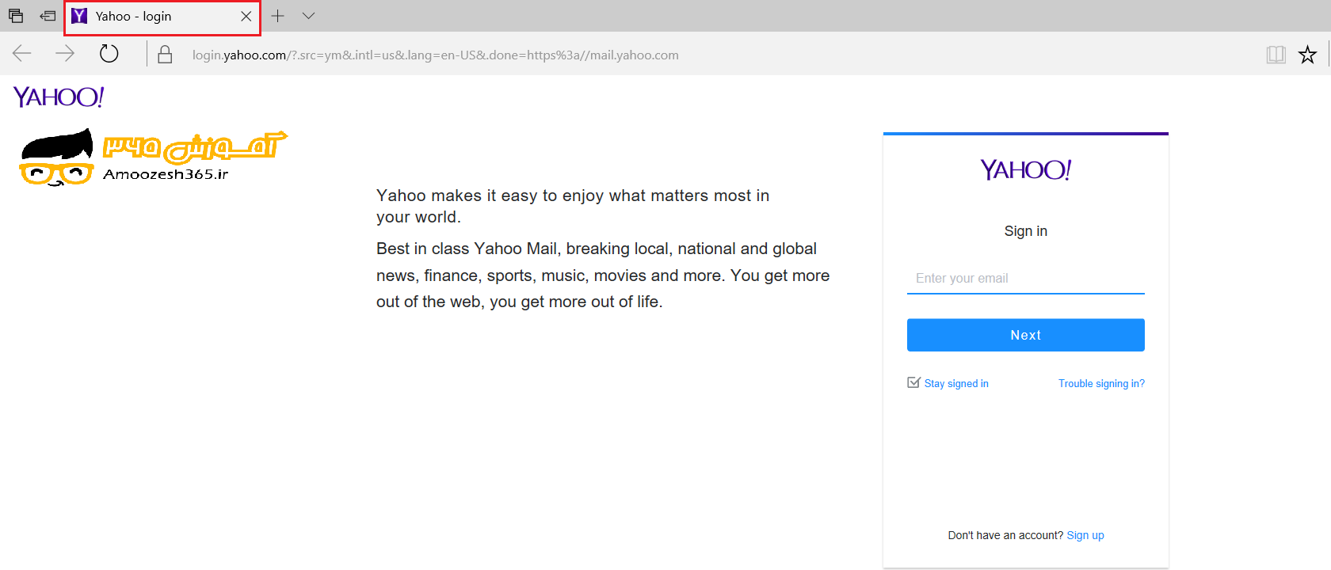Add page to favorites with star
Viewport: 1331px width, 570px height.
coord(1307,55)
